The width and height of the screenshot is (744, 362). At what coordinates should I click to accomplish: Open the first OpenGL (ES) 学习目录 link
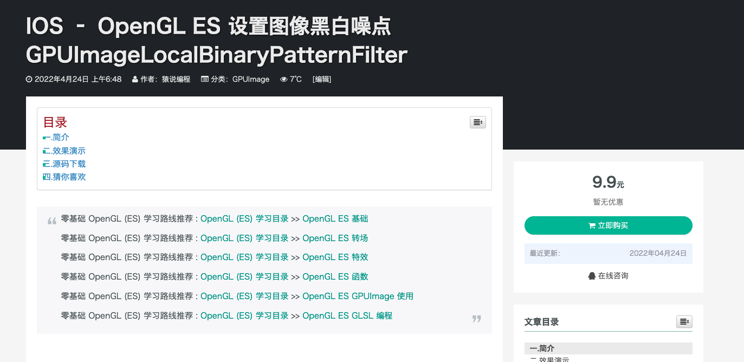pos(244,218)
